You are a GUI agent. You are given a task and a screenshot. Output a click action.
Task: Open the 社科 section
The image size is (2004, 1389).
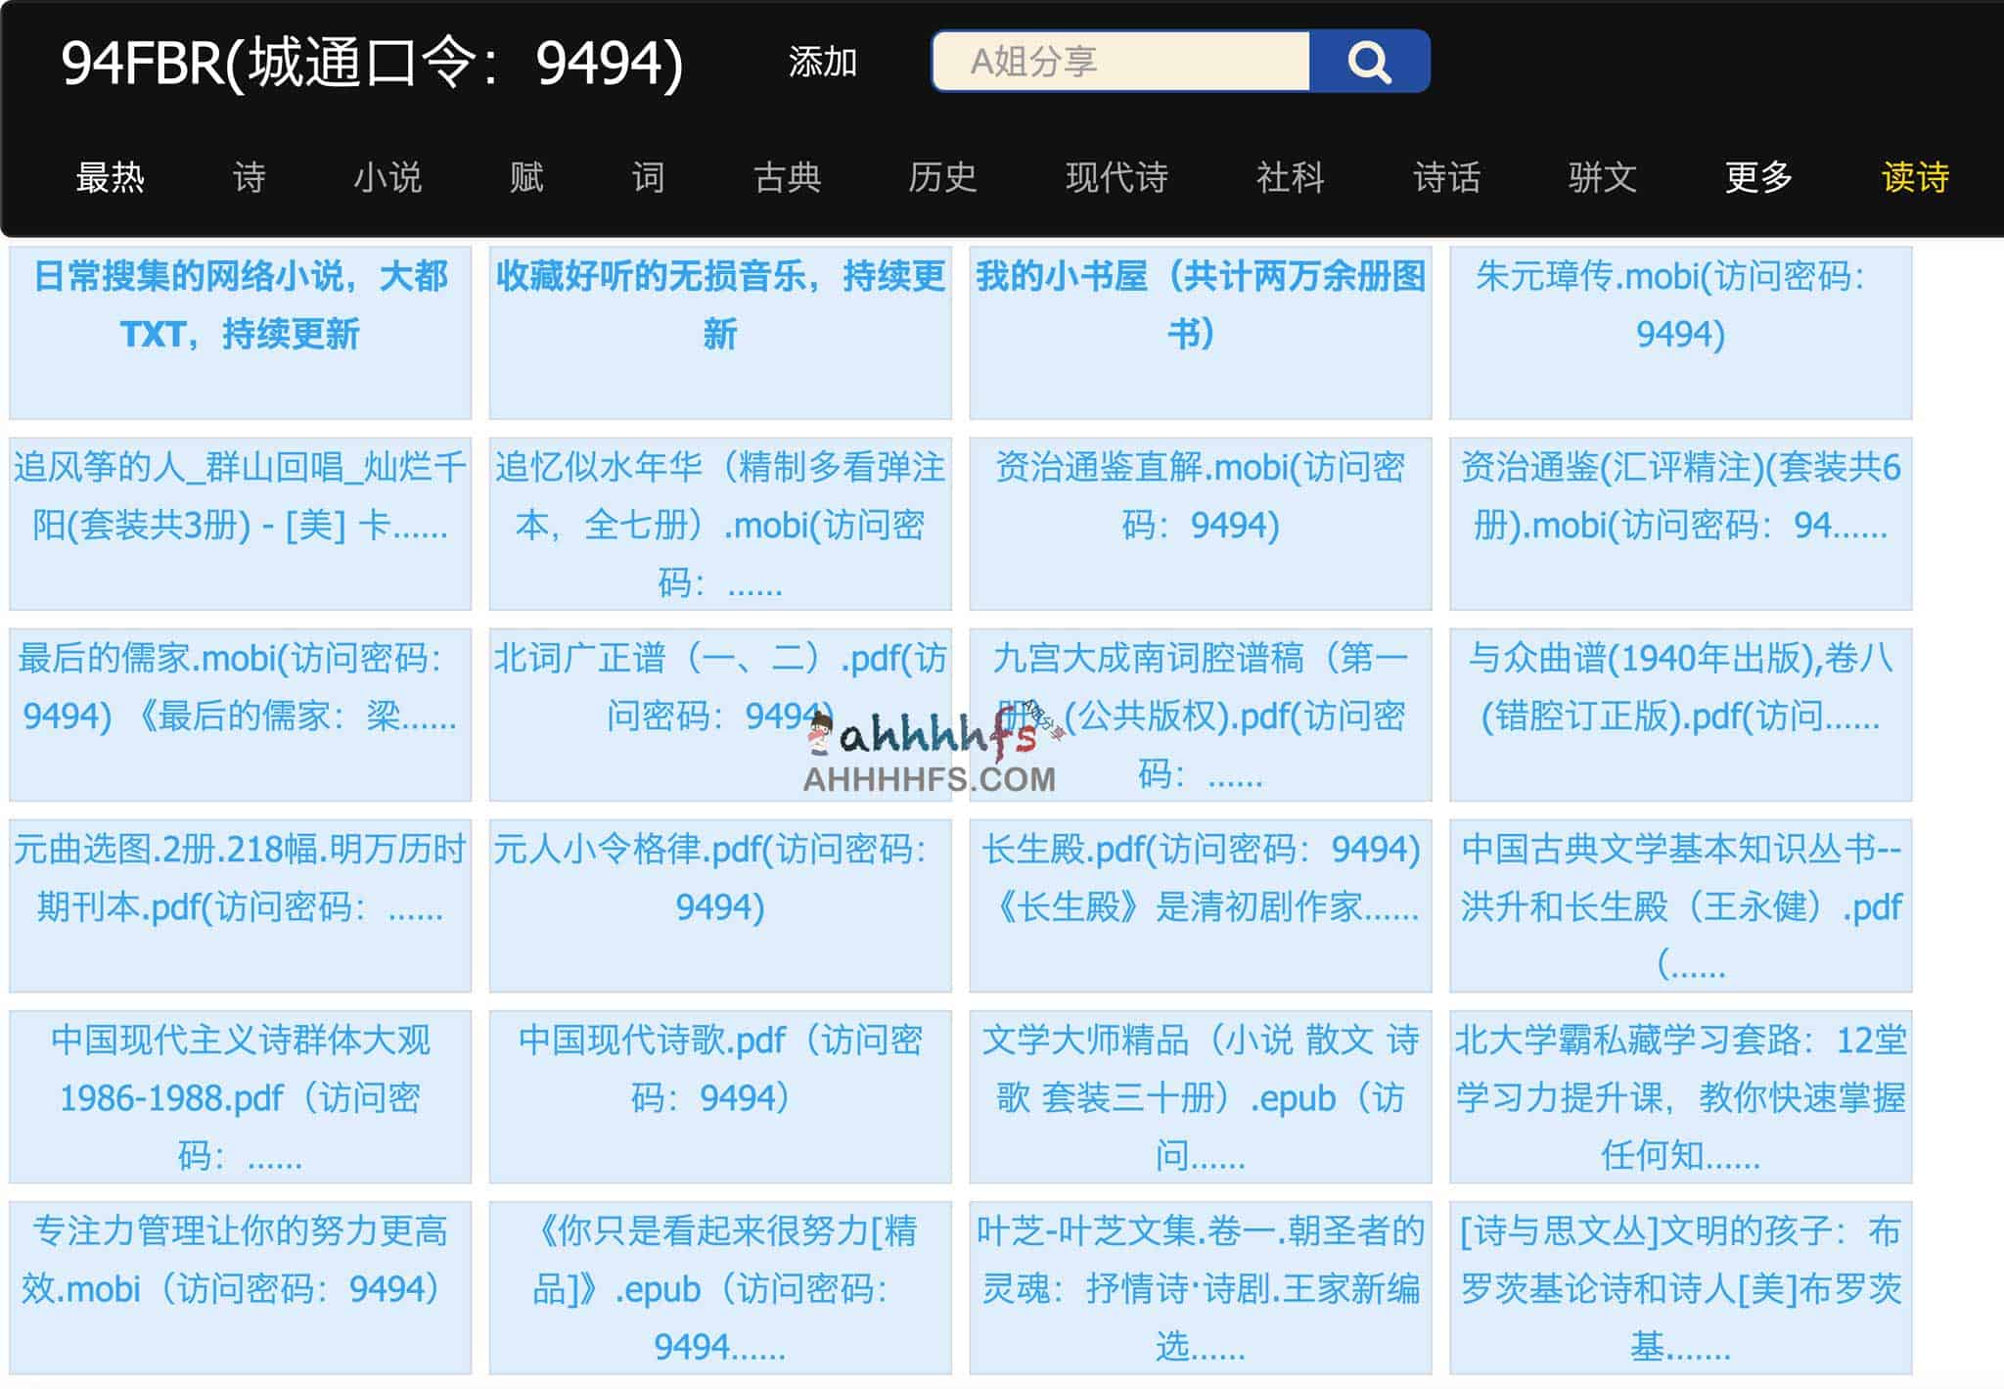click(x=1291, y=178)
